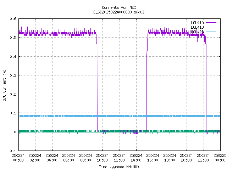Click the 22:00 time tick label
Image resolution: width=227 pixels, height=170 pixels.
(203, 160)
